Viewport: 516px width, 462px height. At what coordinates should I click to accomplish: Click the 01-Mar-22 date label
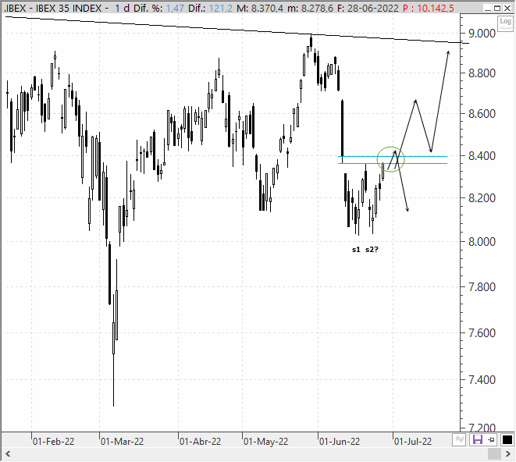point(122,441)
